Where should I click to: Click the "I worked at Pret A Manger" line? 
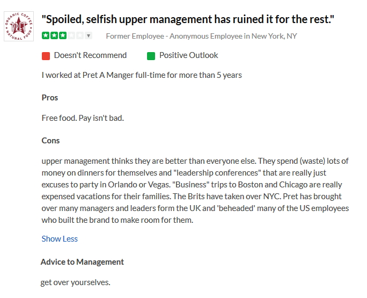(x=142, y=75)
